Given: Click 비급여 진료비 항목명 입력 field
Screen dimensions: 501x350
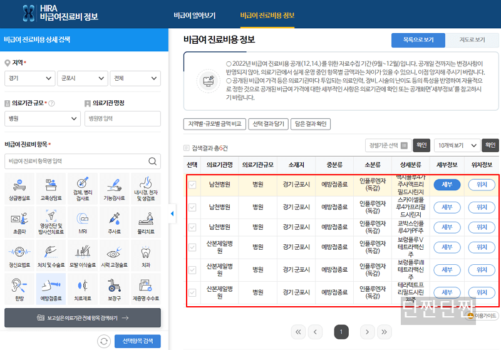Looking at the screenshot, I should tap(83, 162).
